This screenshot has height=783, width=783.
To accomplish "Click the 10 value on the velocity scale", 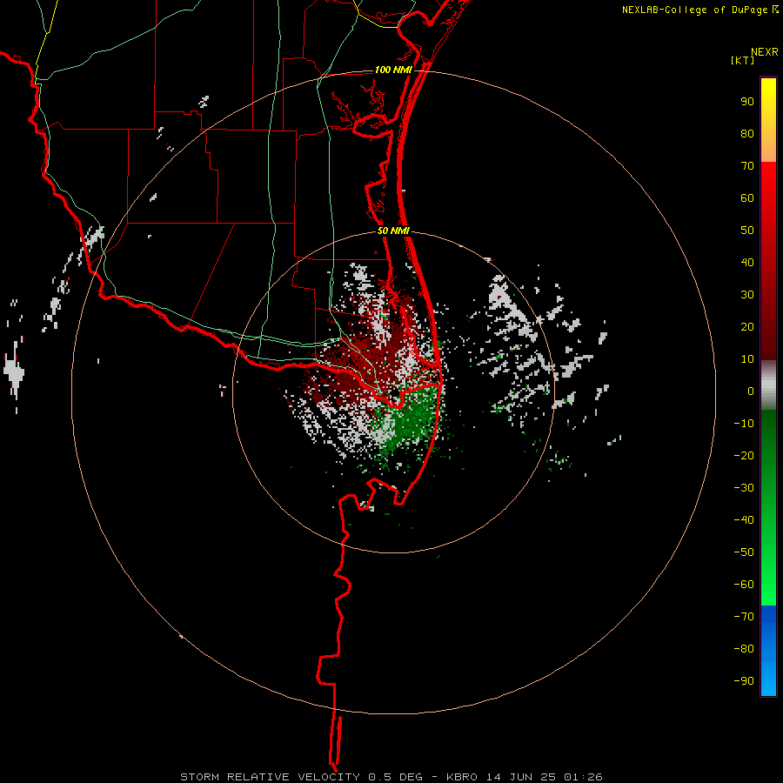I will [x=747, y=359].
